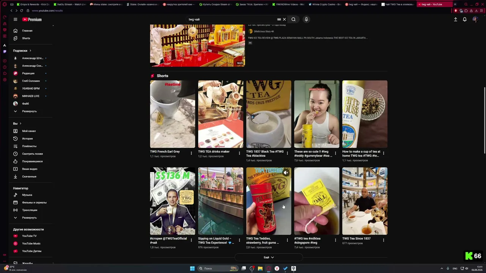Image resolution: width=486 pixels, height=273 pixels.
Task: Open Shorts from the sidebar
Action: tap(26, 38)
